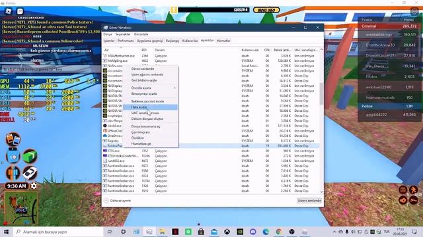Switch to the Başlangıç tab

173,41
